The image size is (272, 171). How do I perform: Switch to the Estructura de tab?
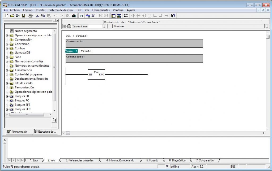point(46,132)
